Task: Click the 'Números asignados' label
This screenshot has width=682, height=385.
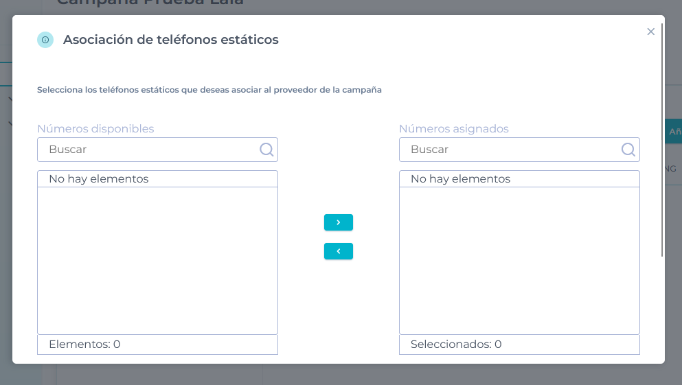Action: click(x=453, y=128)
